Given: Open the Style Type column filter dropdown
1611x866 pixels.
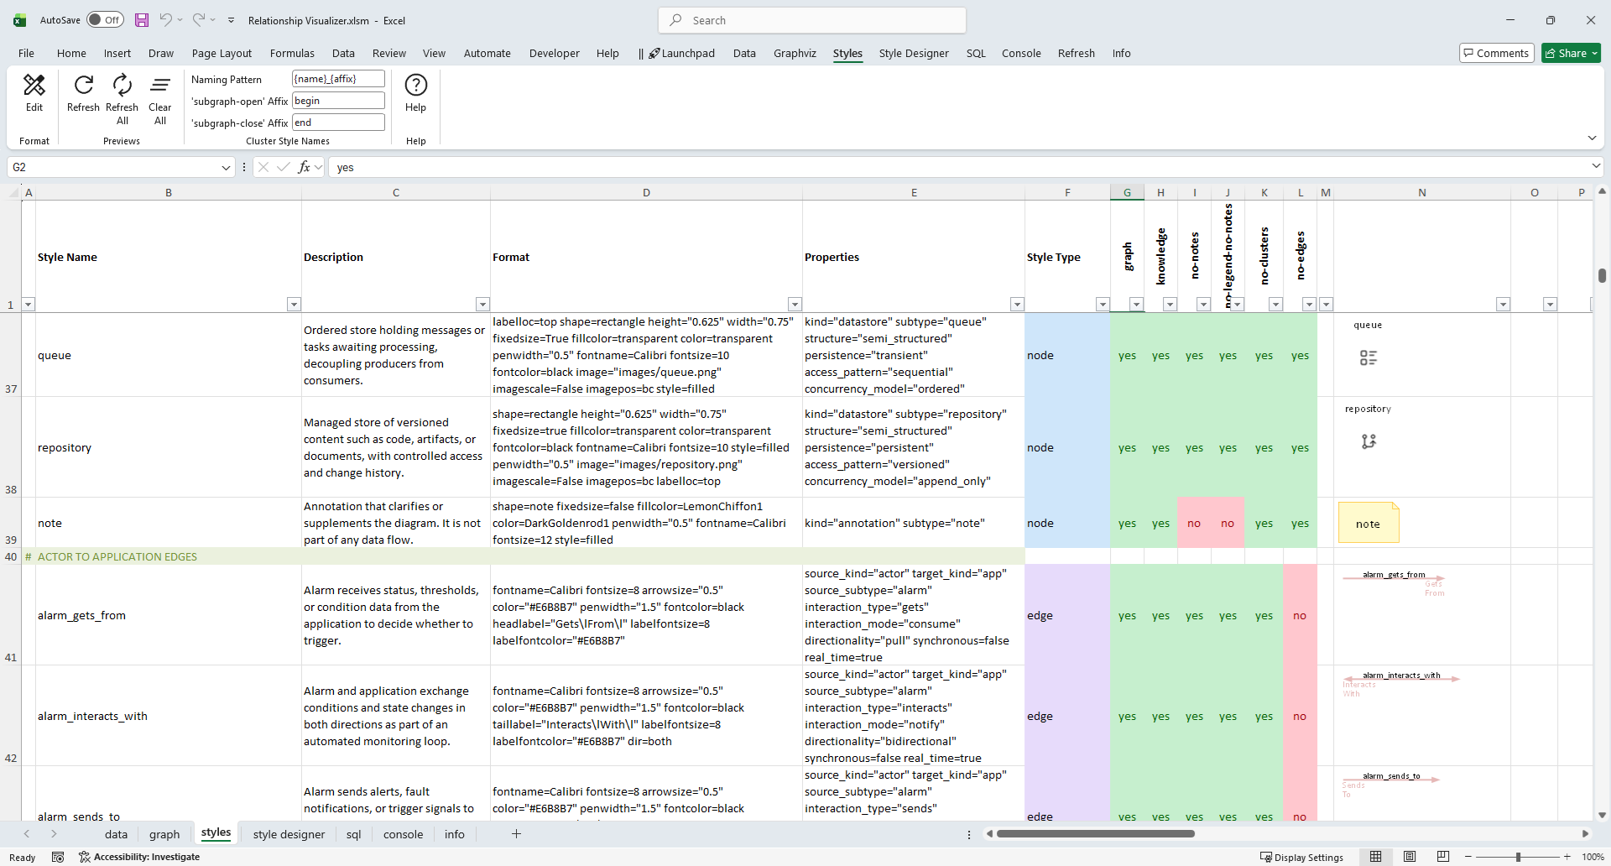Looking at the screenshot, I should pos(1103,305).
